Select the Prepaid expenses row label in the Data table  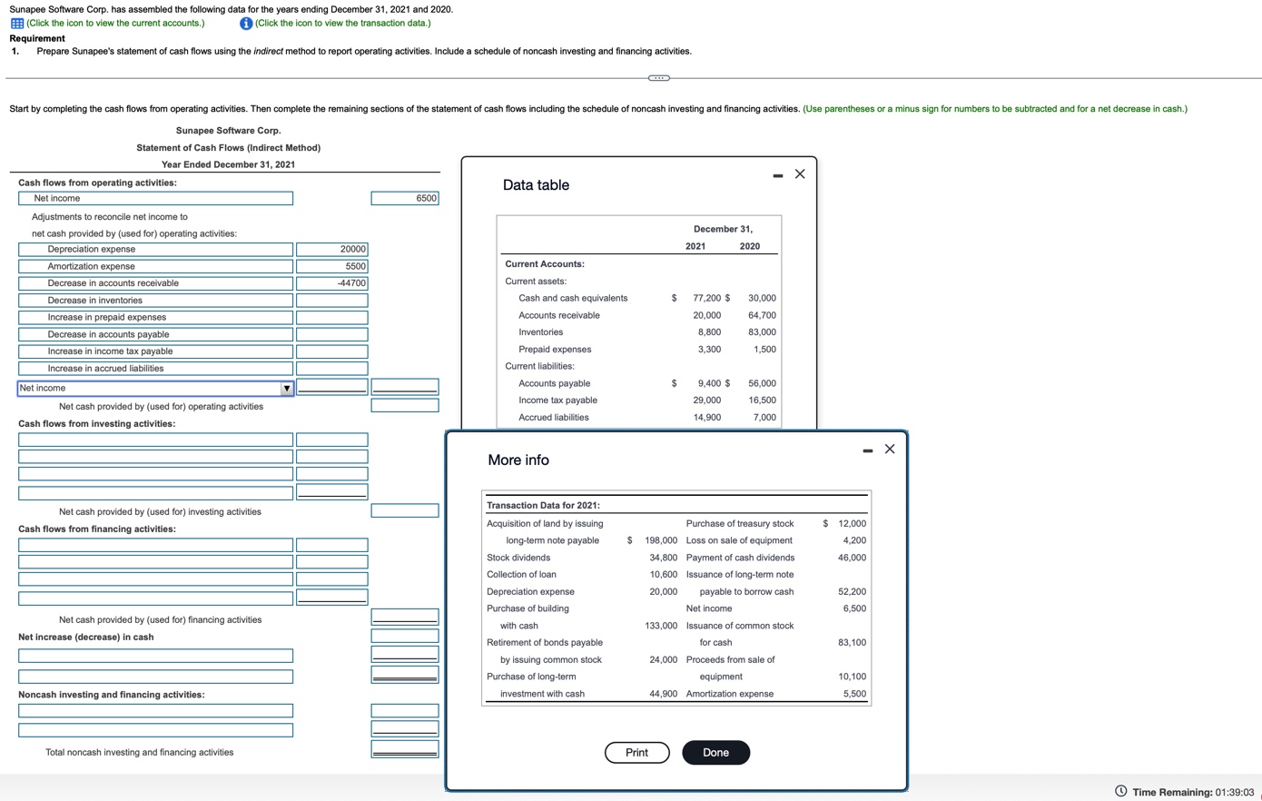(x=555, y=350)
